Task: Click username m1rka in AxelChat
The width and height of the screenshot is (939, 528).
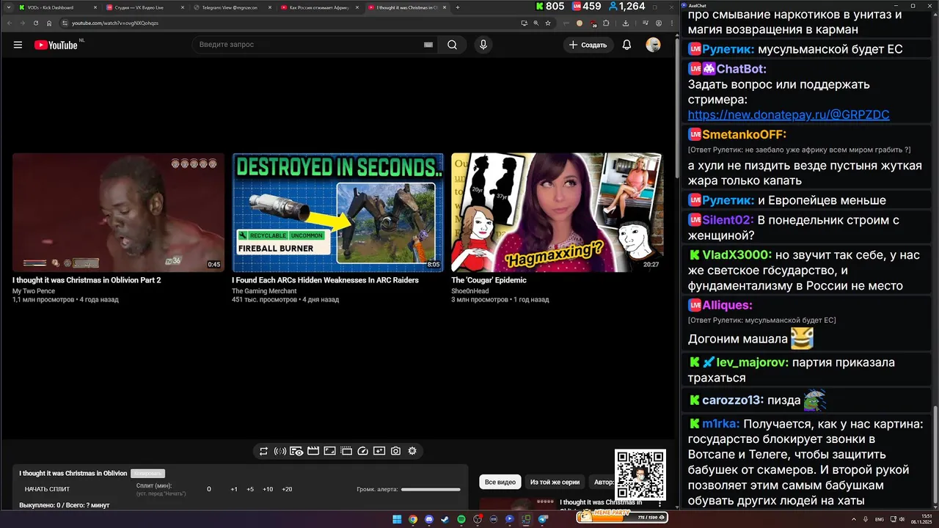Action: 720,424
